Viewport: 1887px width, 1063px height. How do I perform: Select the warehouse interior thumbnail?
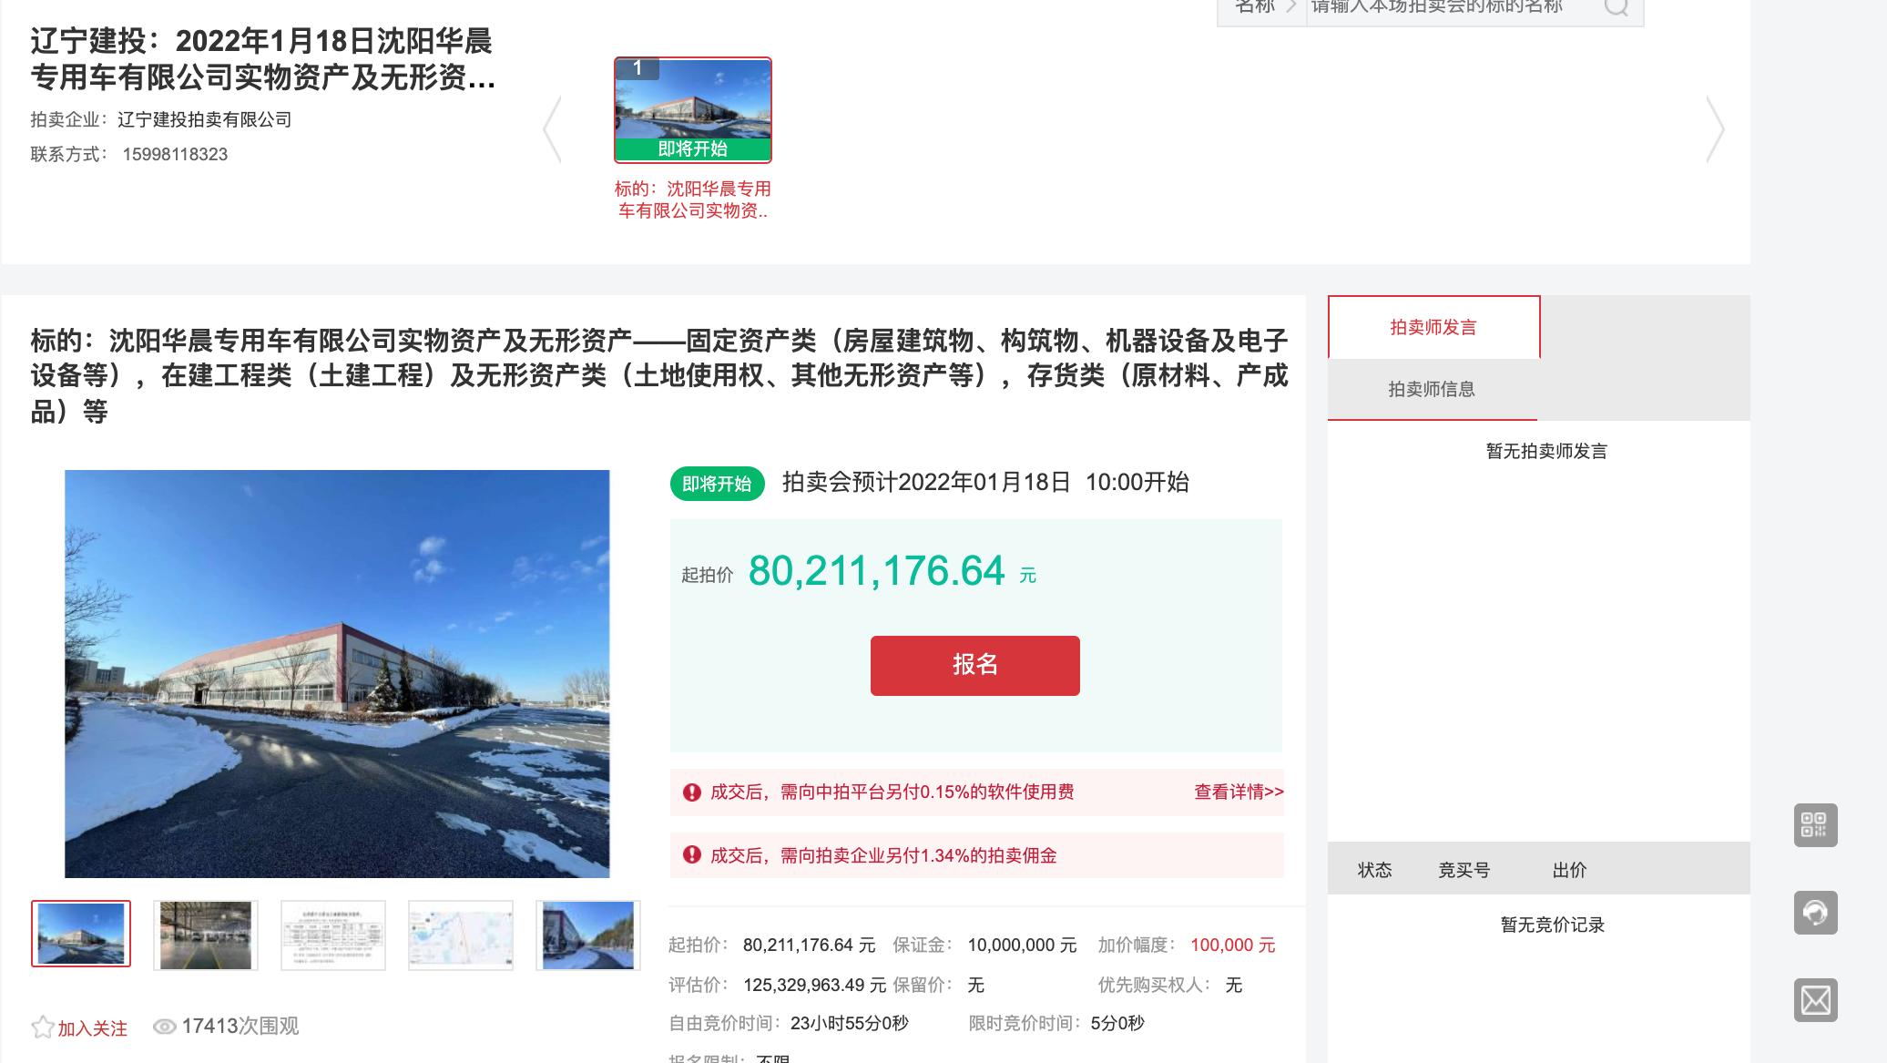pos(206,935)
